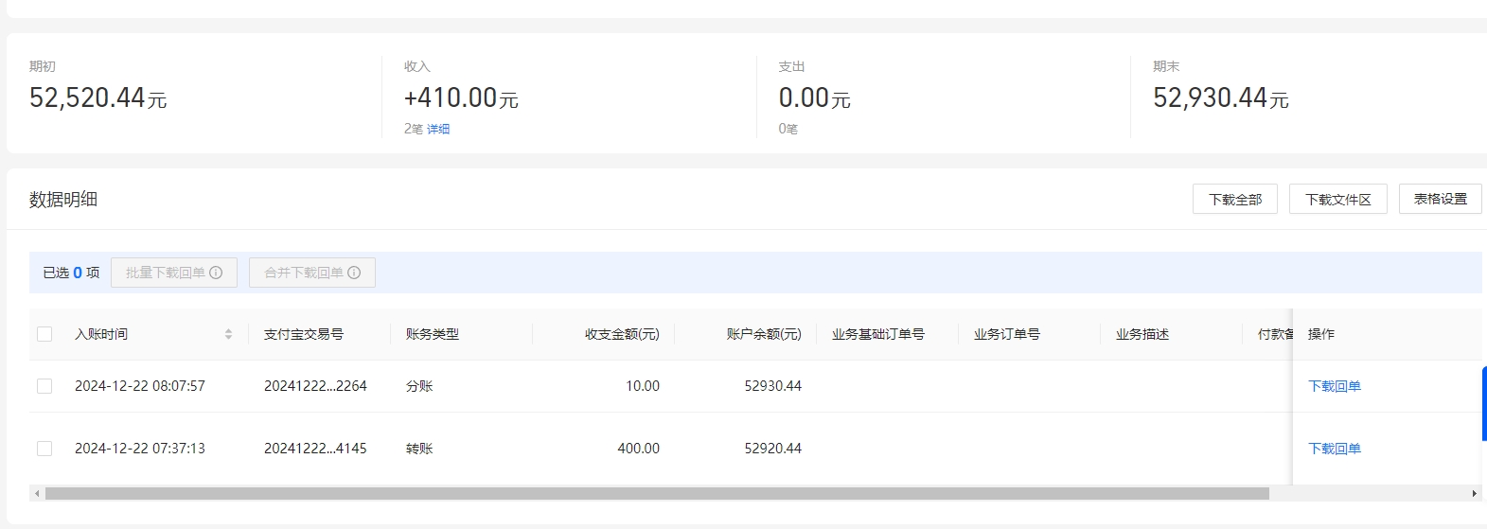This screenshot has height=529, width=1487.
Task: Click the scrollbar right arrow
Action: click(1474, 493)
